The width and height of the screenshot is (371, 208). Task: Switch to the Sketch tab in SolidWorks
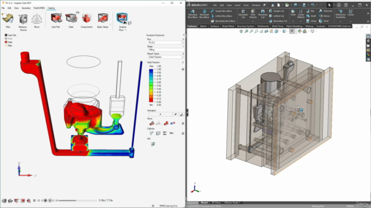pos(203,26)
